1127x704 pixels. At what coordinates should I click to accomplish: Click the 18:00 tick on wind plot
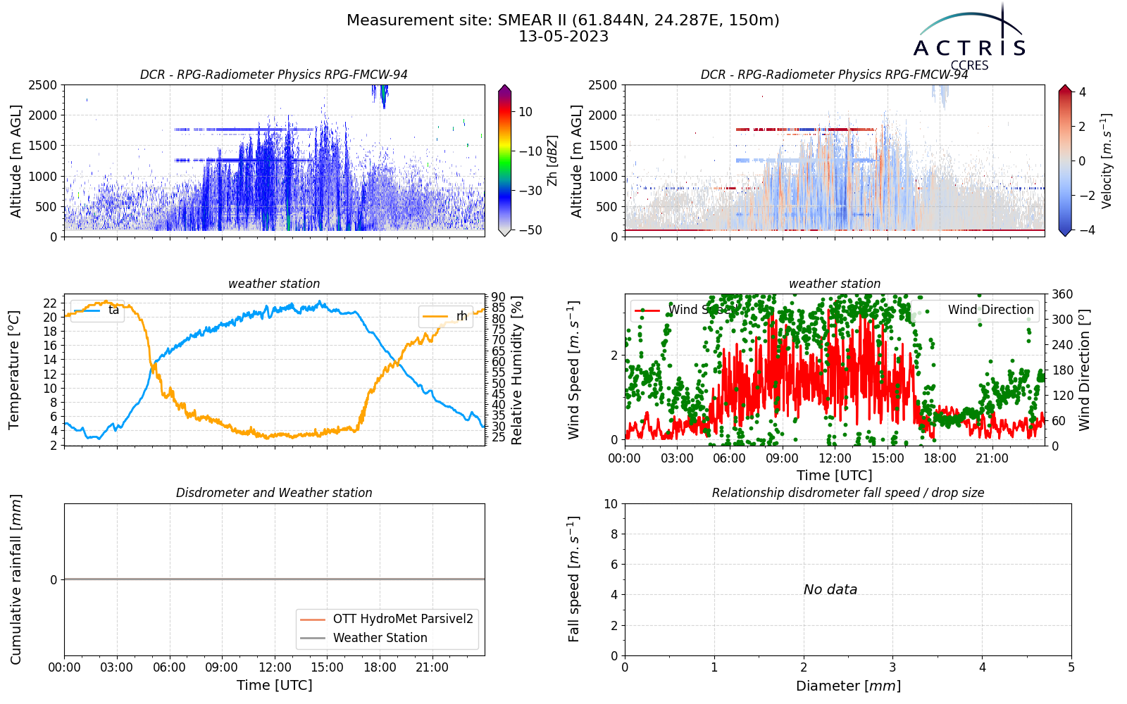(940, 458)
